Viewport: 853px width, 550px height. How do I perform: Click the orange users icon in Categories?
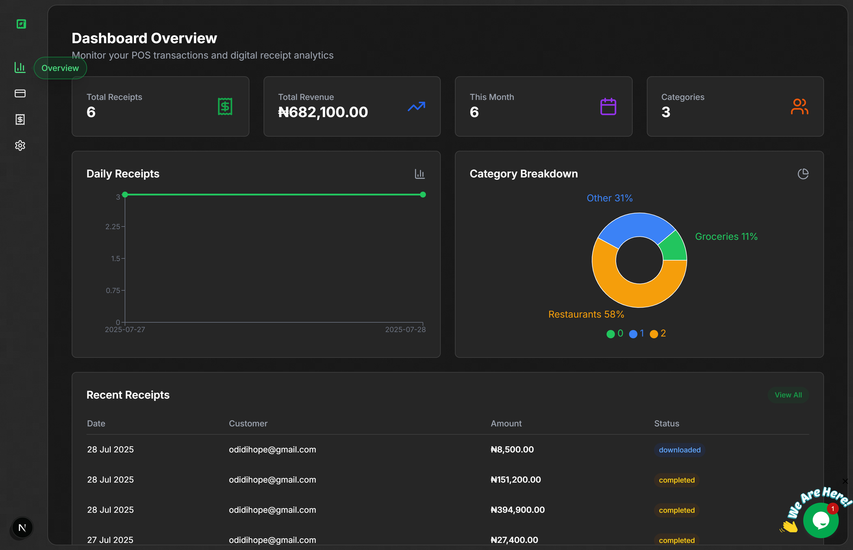tap(800, 106)
